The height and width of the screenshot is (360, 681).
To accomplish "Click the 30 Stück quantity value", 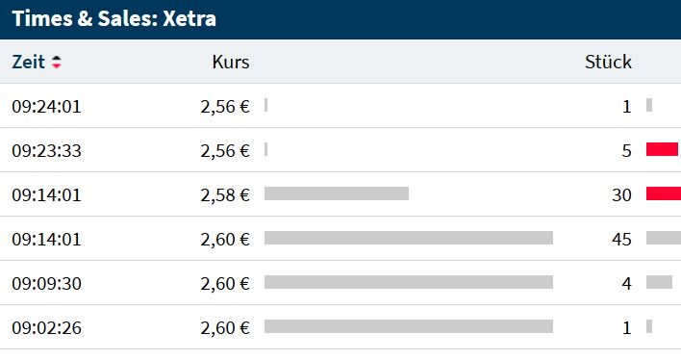I will tap(621, 195).
